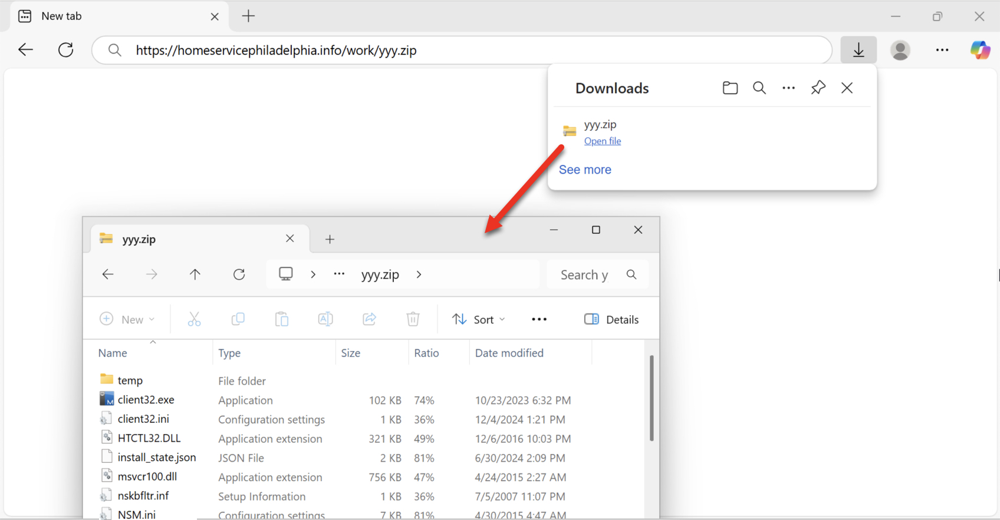Select NSM.ini file

point(136,514)
